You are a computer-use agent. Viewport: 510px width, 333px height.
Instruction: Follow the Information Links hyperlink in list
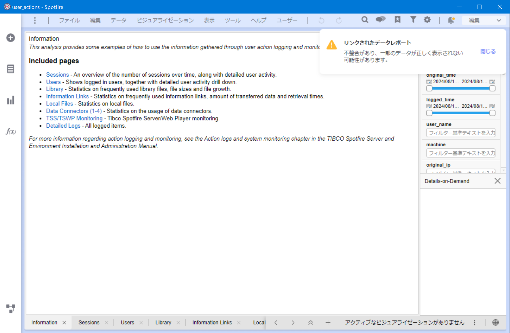(67, 96)
